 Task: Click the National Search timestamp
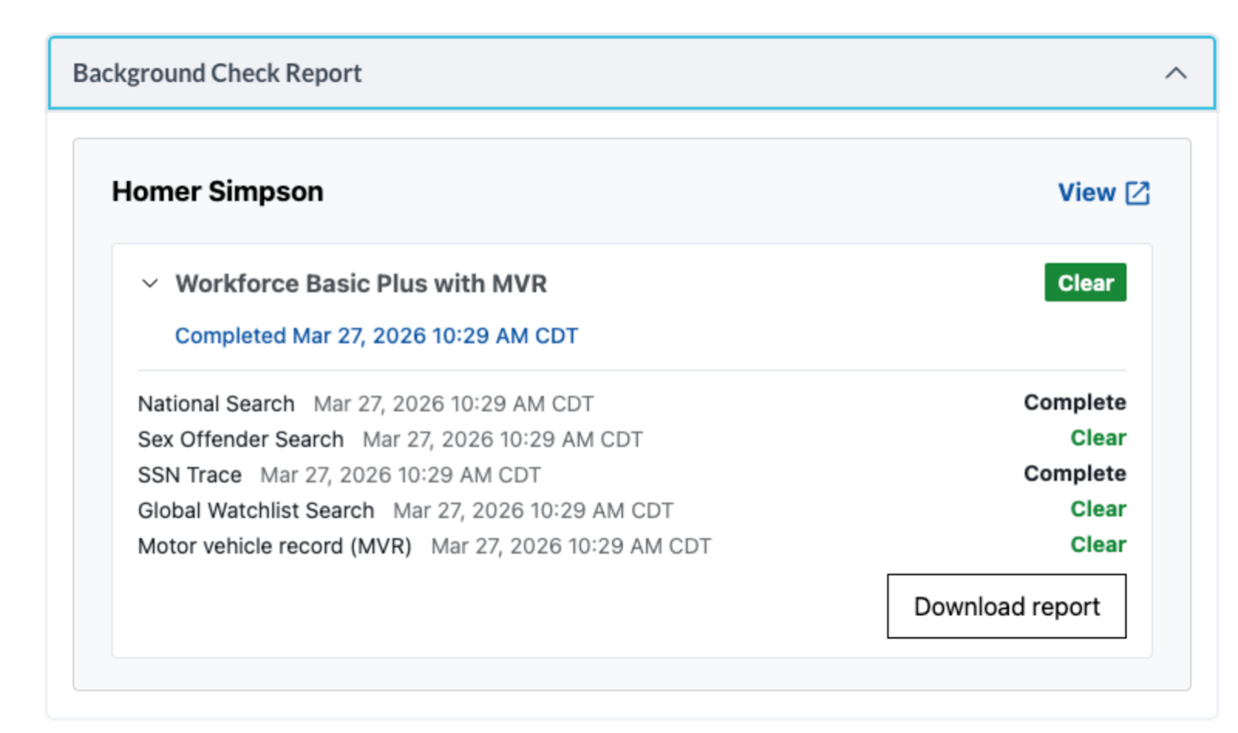pyautogui.click(x=453, y=403)
